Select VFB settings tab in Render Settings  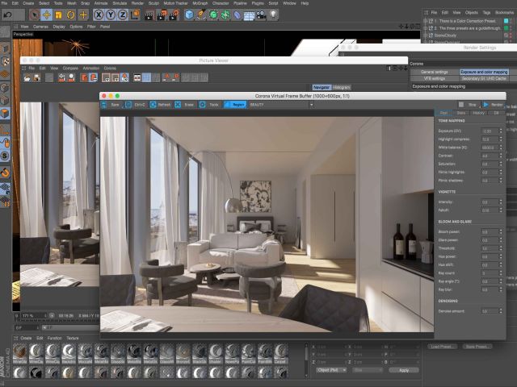coord(435,79)
